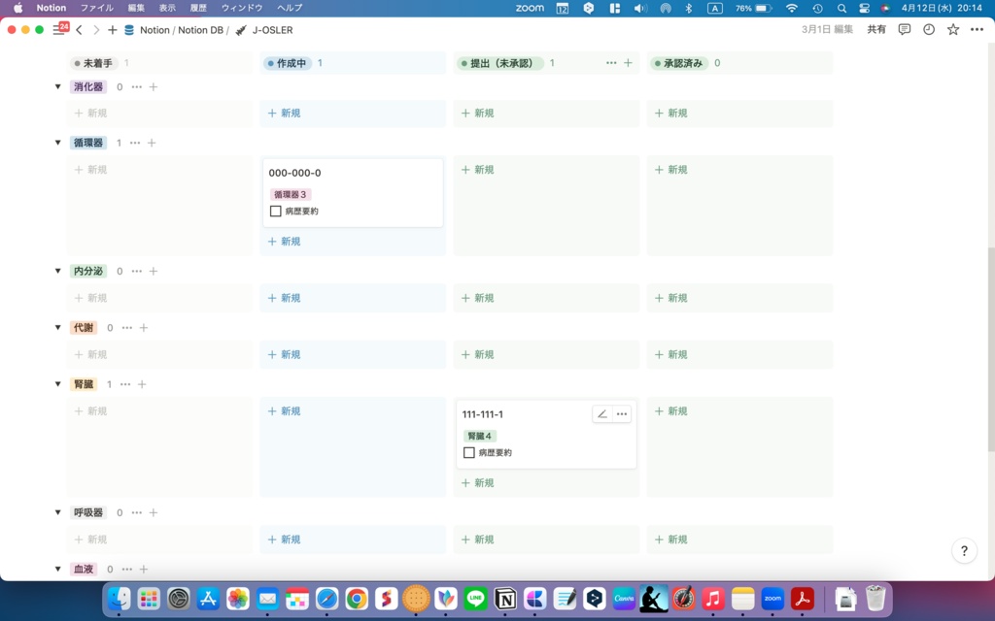Click the 作成中 column status label

288,63
